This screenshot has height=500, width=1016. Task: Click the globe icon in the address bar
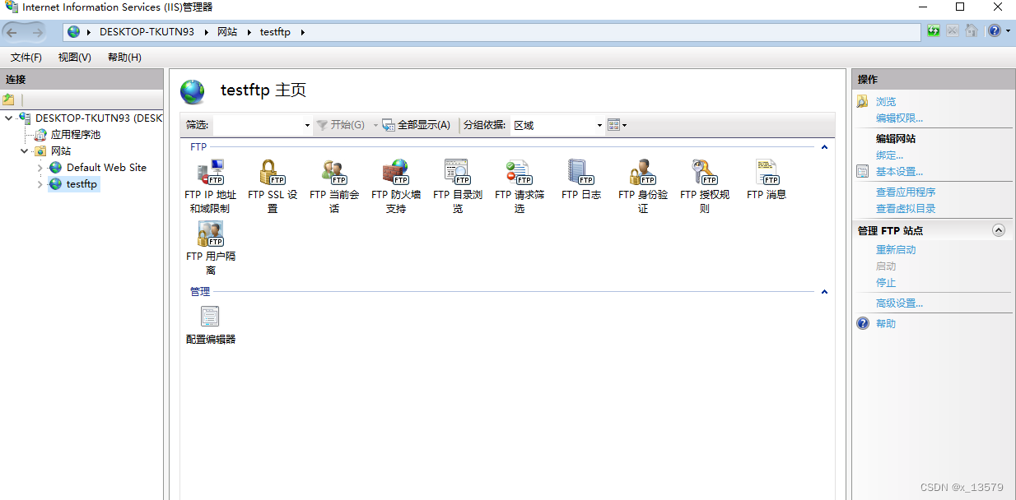(x=74, y=32)
